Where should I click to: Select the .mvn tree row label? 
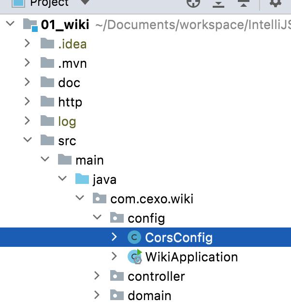73,63
